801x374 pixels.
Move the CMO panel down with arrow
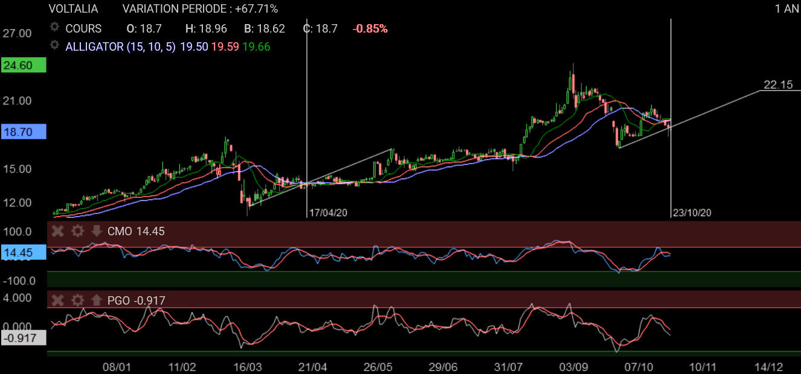96,231
